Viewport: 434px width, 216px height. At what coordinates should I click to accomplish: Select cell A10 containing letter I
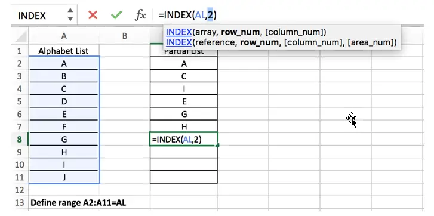point(64,165)
